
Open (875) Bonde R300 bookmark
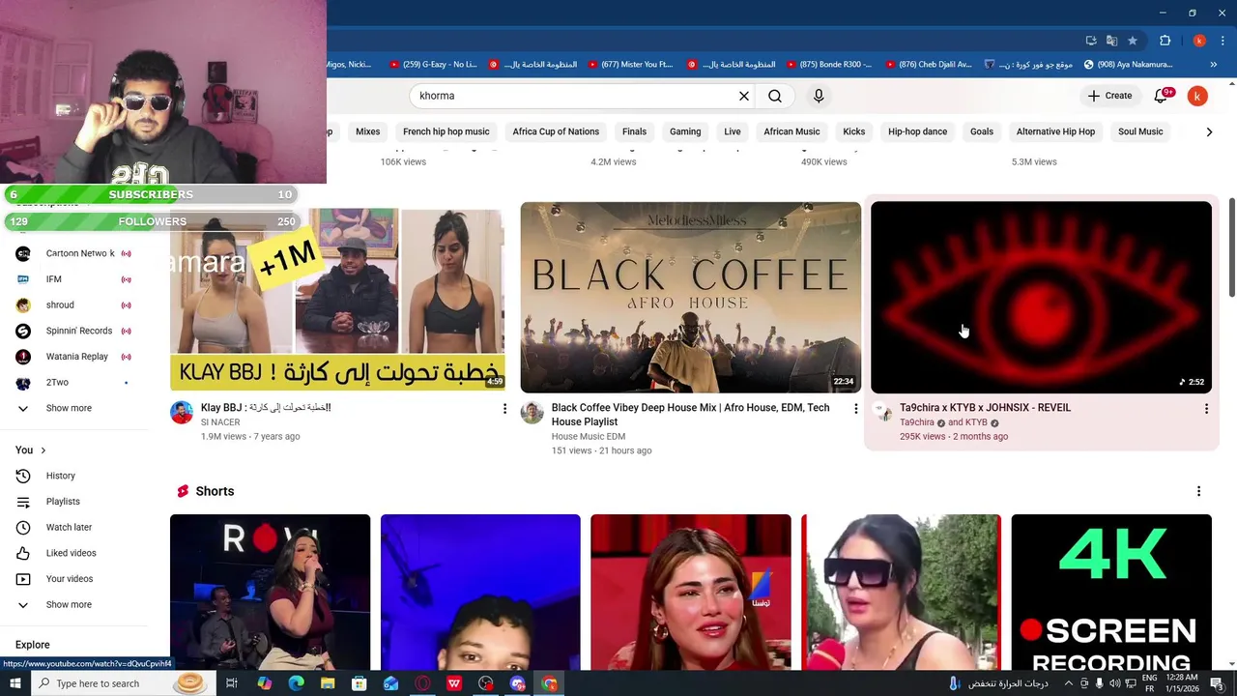click(x=829, y=65)
